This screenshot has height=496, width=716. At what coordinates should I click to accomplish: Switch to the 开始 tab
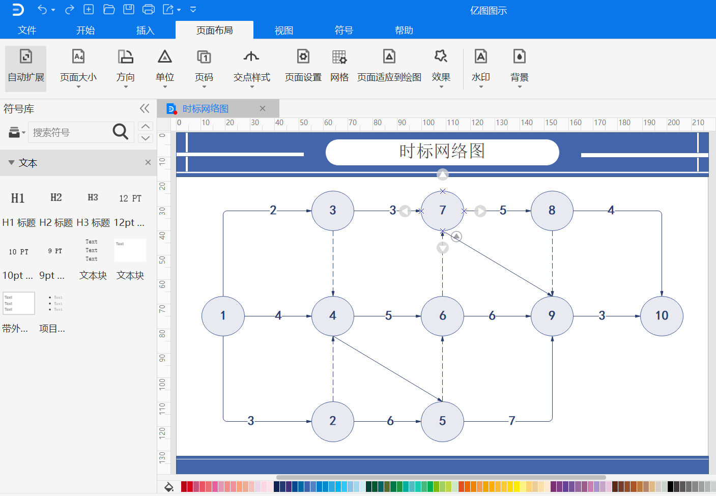pyautogui.click(x=85, y=30)
